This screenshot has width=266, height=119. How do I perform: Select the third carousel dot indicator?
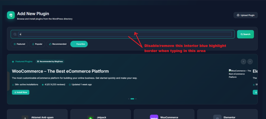pyautogui.click(x=136, y=99)
